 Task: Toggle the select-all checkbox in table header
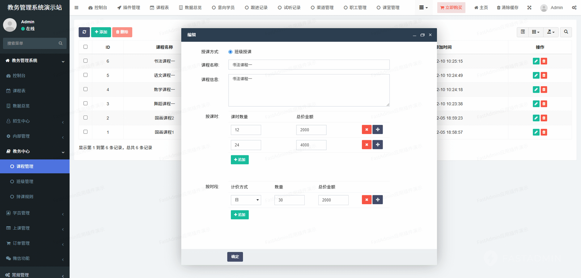tap(86, 47)
